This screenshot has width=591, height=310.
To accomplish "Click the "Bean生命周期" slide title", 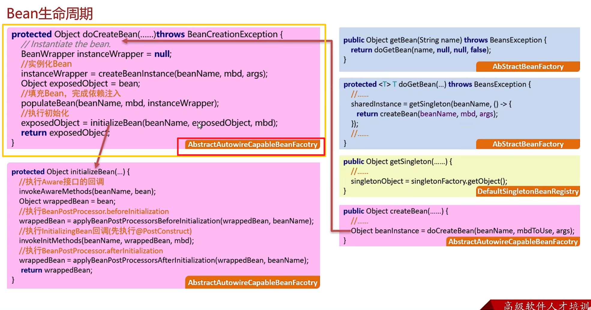I will [50, 14].
